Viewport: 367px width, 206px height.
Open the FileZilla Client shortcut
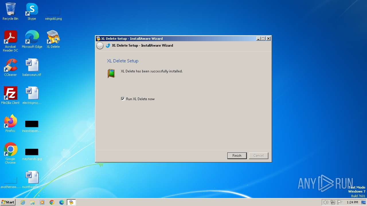10,95
